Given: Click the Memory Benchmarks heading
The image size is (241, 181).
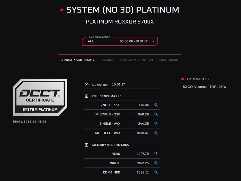Looking at the screenshot, I should click(111, 145).
